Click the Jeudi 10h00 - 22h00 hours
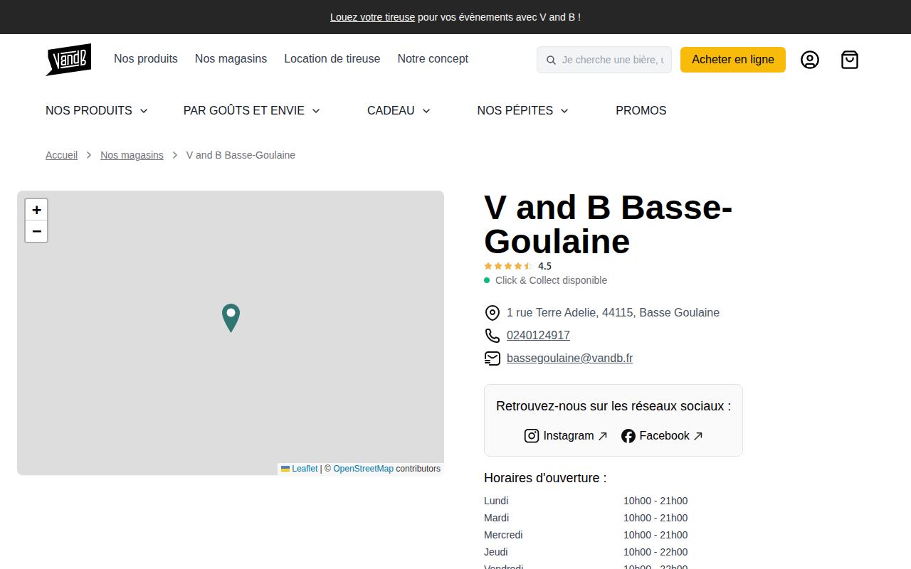 pyautogui.click(x=655, y=552)
